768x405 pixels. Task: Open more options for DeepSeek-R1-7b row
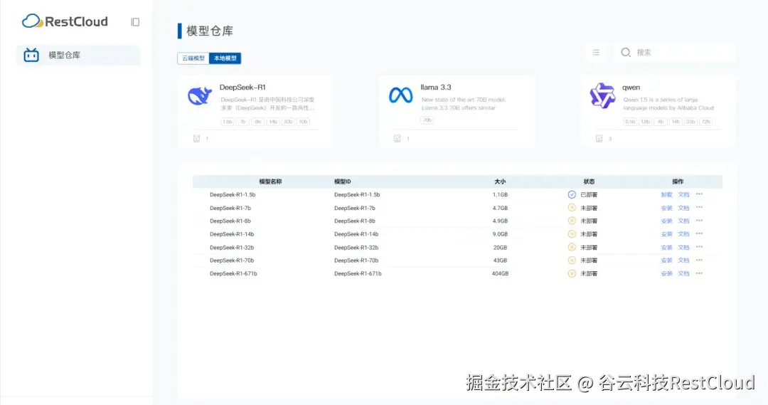point(700,207)
